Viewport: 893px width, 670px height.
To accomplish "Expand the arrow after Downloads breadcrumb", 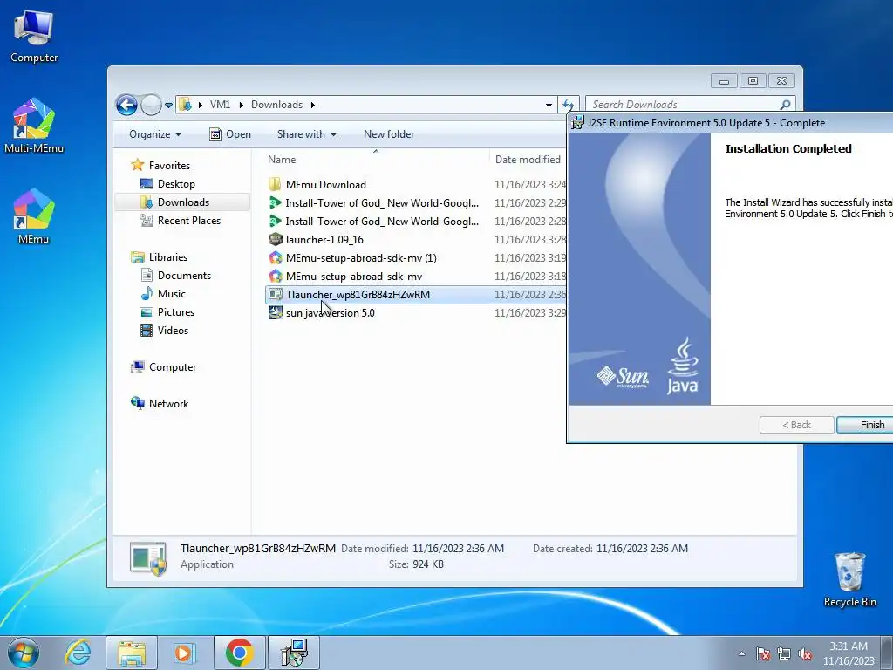I will click(x=313, y=105).
